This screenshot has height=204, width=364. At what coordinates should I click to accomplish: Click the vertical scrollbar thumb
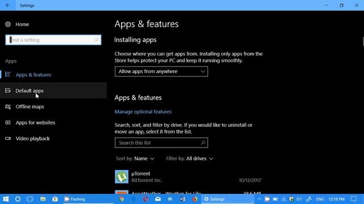point(363,41)
